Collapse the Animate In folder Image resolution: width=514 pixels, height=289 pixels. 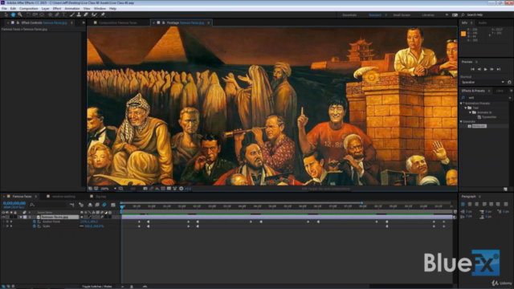[x=470, y=112]
